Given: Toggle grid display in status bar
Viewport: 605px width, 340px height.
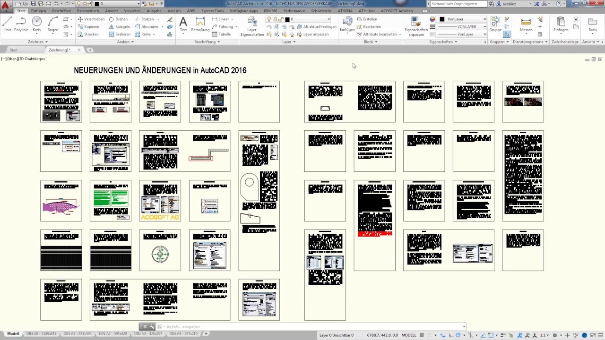Looking at the screenshot, I should 422,335.
